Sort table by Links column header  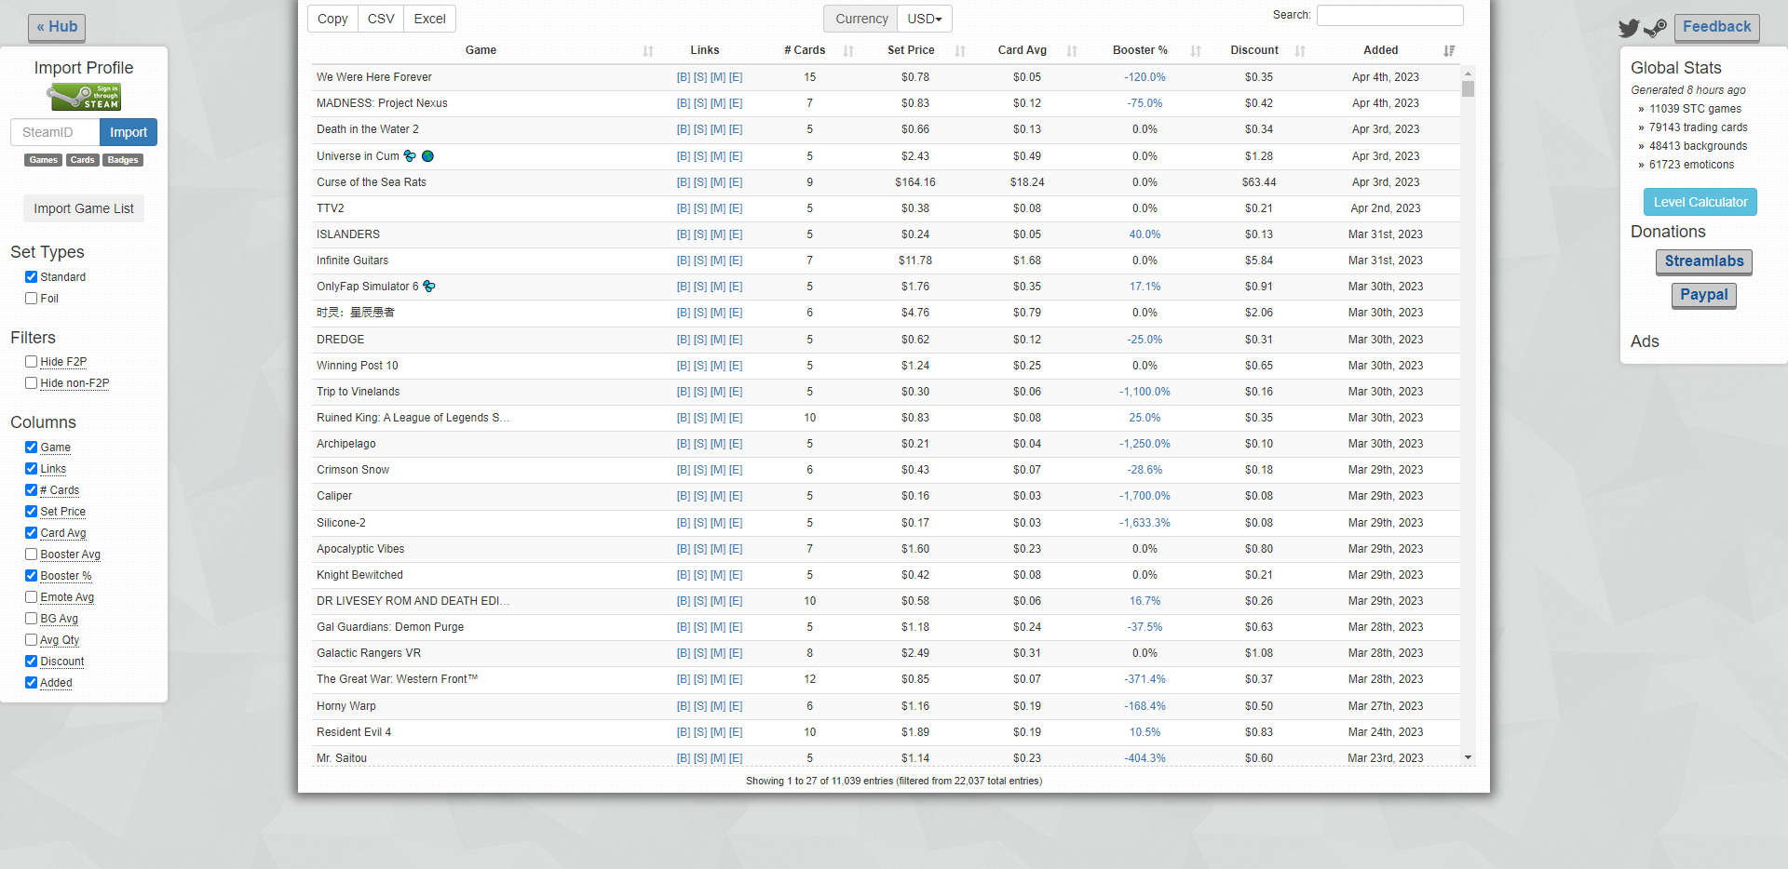click(x=705, y=50)
